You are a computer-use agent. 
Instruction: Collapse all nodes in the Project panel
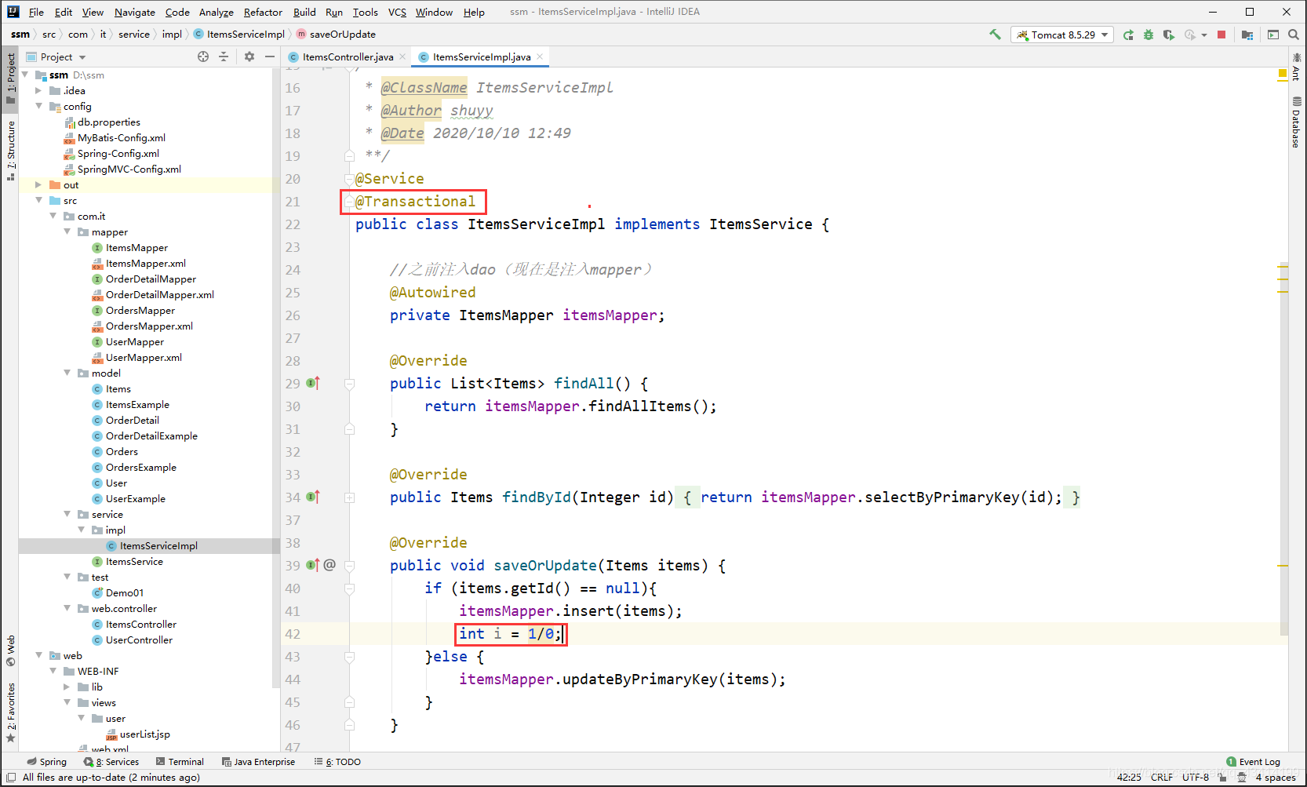click(224, 56)
